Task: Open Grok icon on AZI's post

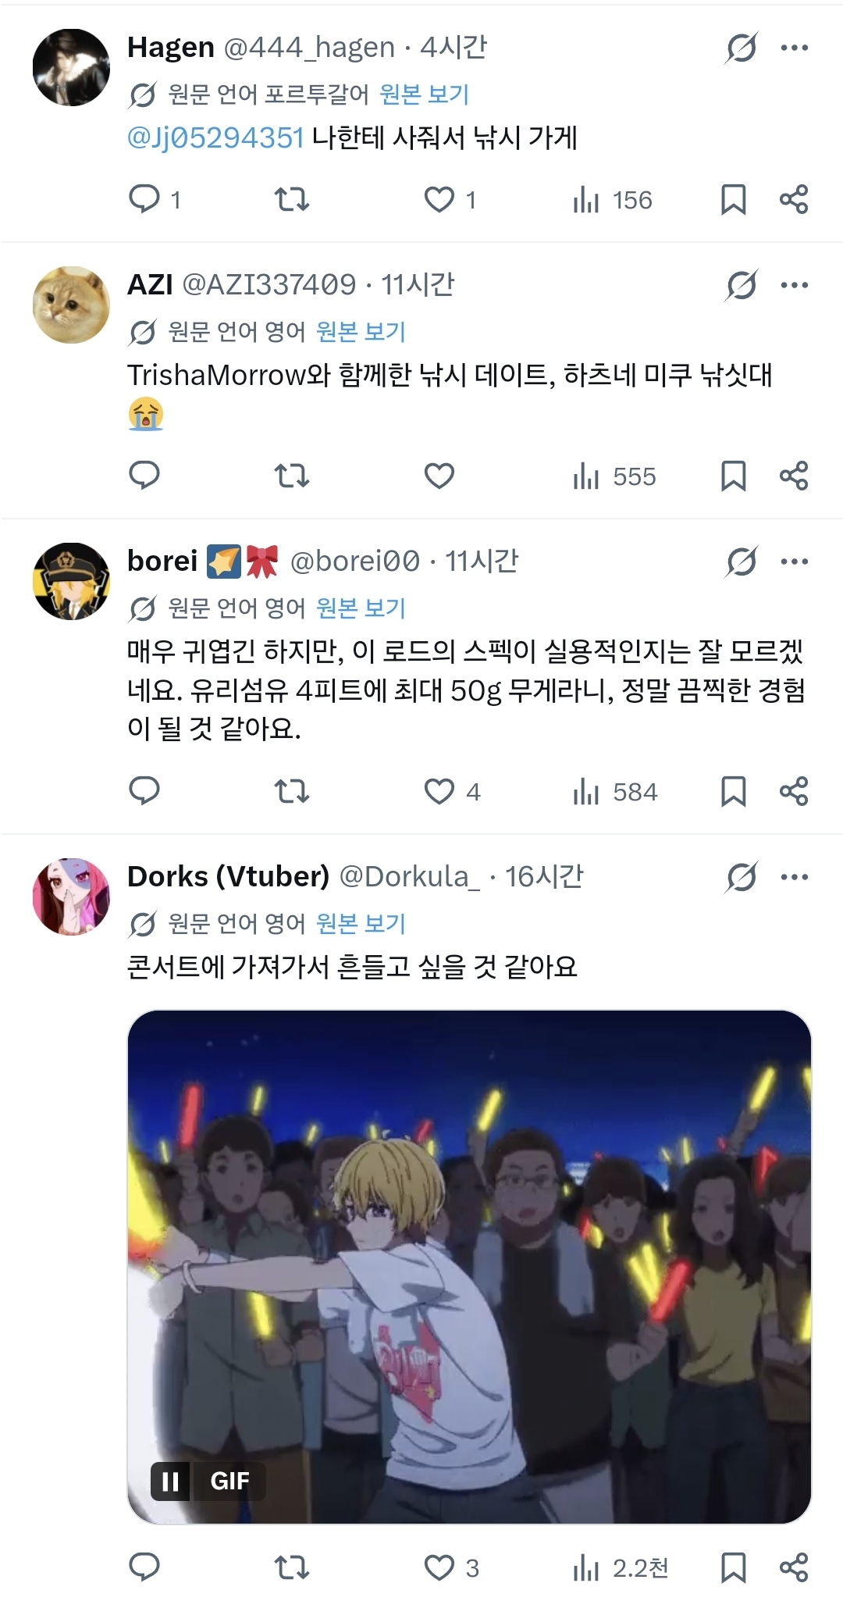Action: pos(741,285)
